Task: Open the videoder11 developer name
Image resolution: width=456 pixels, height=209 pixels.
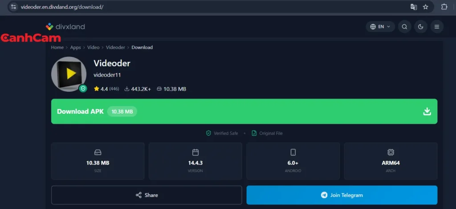Action: (107, 75)
